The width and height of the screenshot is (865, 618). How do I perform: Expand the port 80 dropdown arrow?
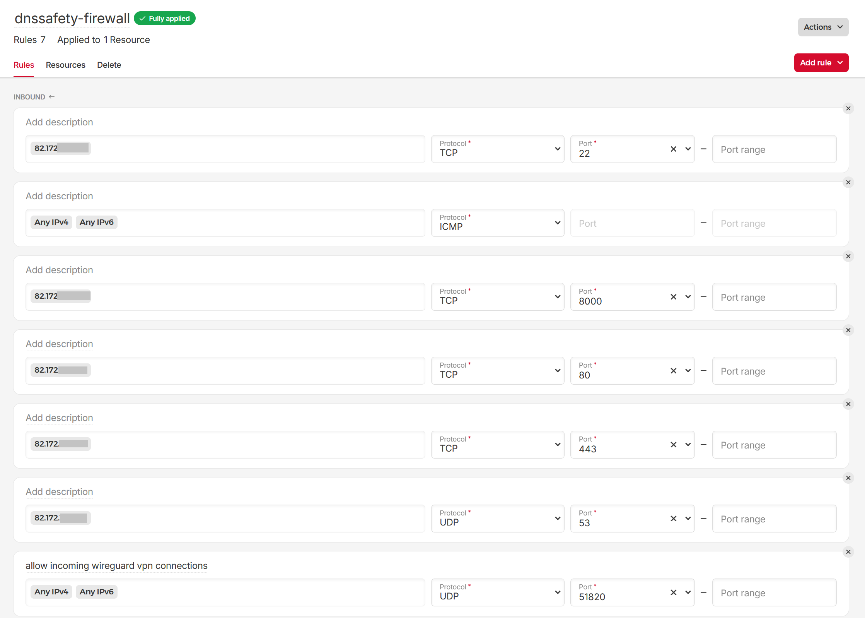(688, 371)
